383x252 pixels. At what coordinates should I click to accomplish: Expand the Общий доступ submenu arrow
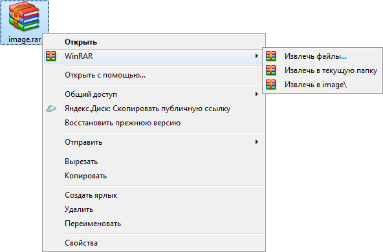pos(256,94)
